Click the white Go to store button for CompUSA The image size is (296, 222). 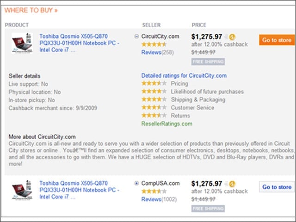click(x=277, y=187)
